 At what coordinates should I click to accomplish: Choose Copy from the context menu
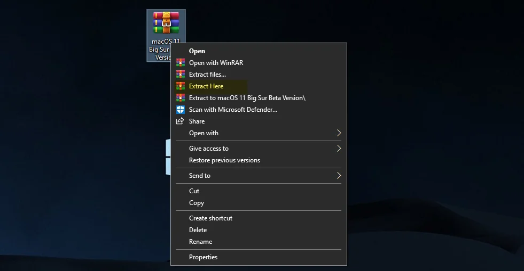(259, 203)
